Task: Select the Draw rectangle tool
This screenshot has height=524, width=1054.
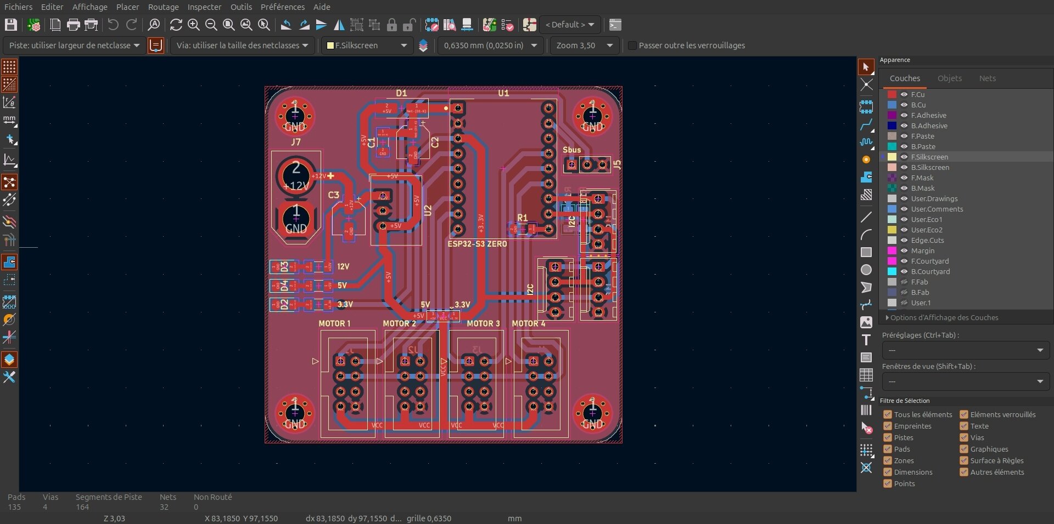Action: [x=866, y=252]
